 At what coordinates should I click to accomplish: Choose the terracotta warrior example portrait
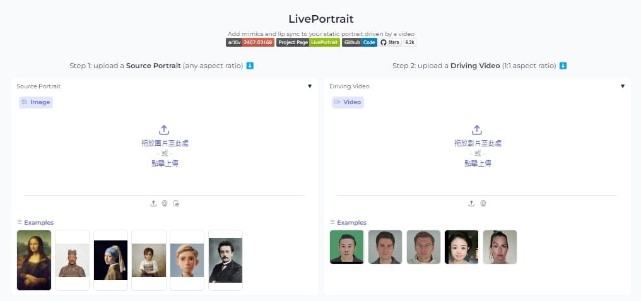(x=72, y=260)
